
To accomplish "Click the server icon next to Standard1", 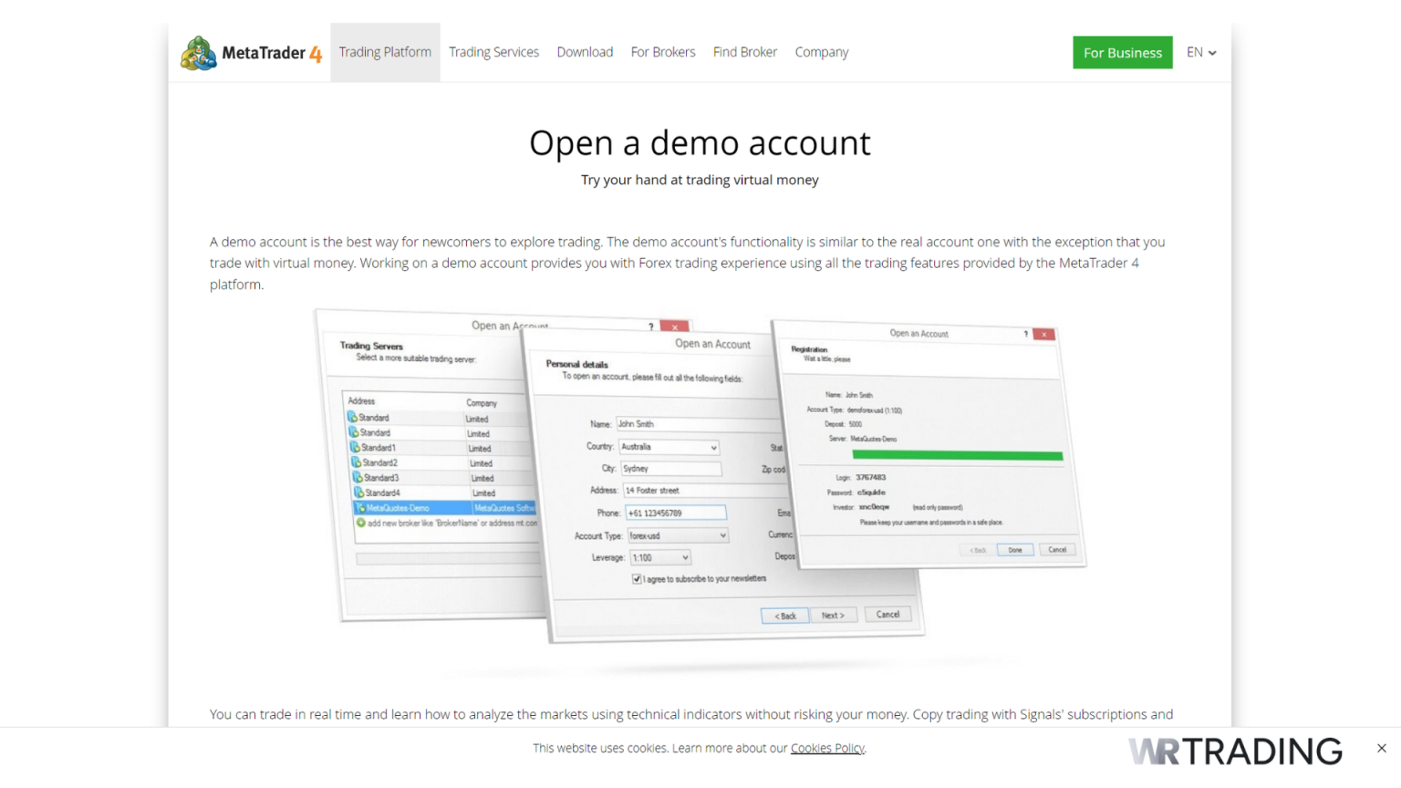I will pos(354,447).
